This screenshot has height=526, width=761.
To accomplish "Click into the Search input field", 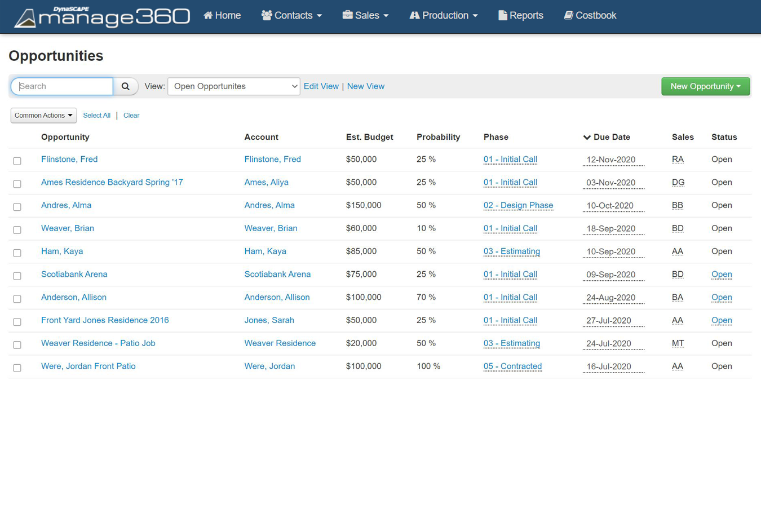I will coord(62,86).
